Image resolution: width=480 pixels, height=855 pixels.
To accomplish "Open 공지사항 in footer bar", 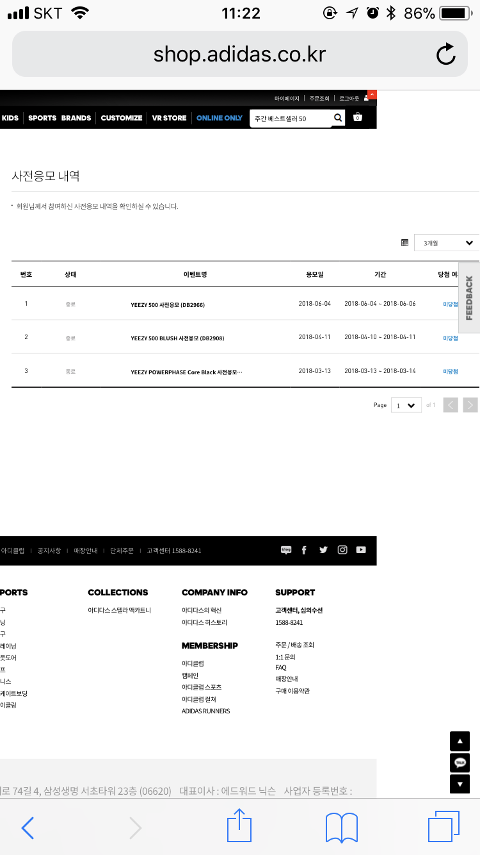I will point(49,551).
